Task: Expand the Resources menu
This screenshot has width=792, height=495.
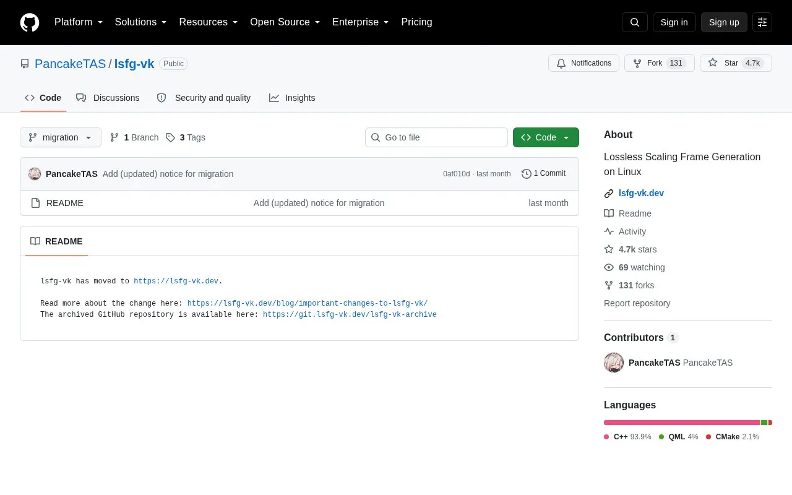Action: coord(209,22)
